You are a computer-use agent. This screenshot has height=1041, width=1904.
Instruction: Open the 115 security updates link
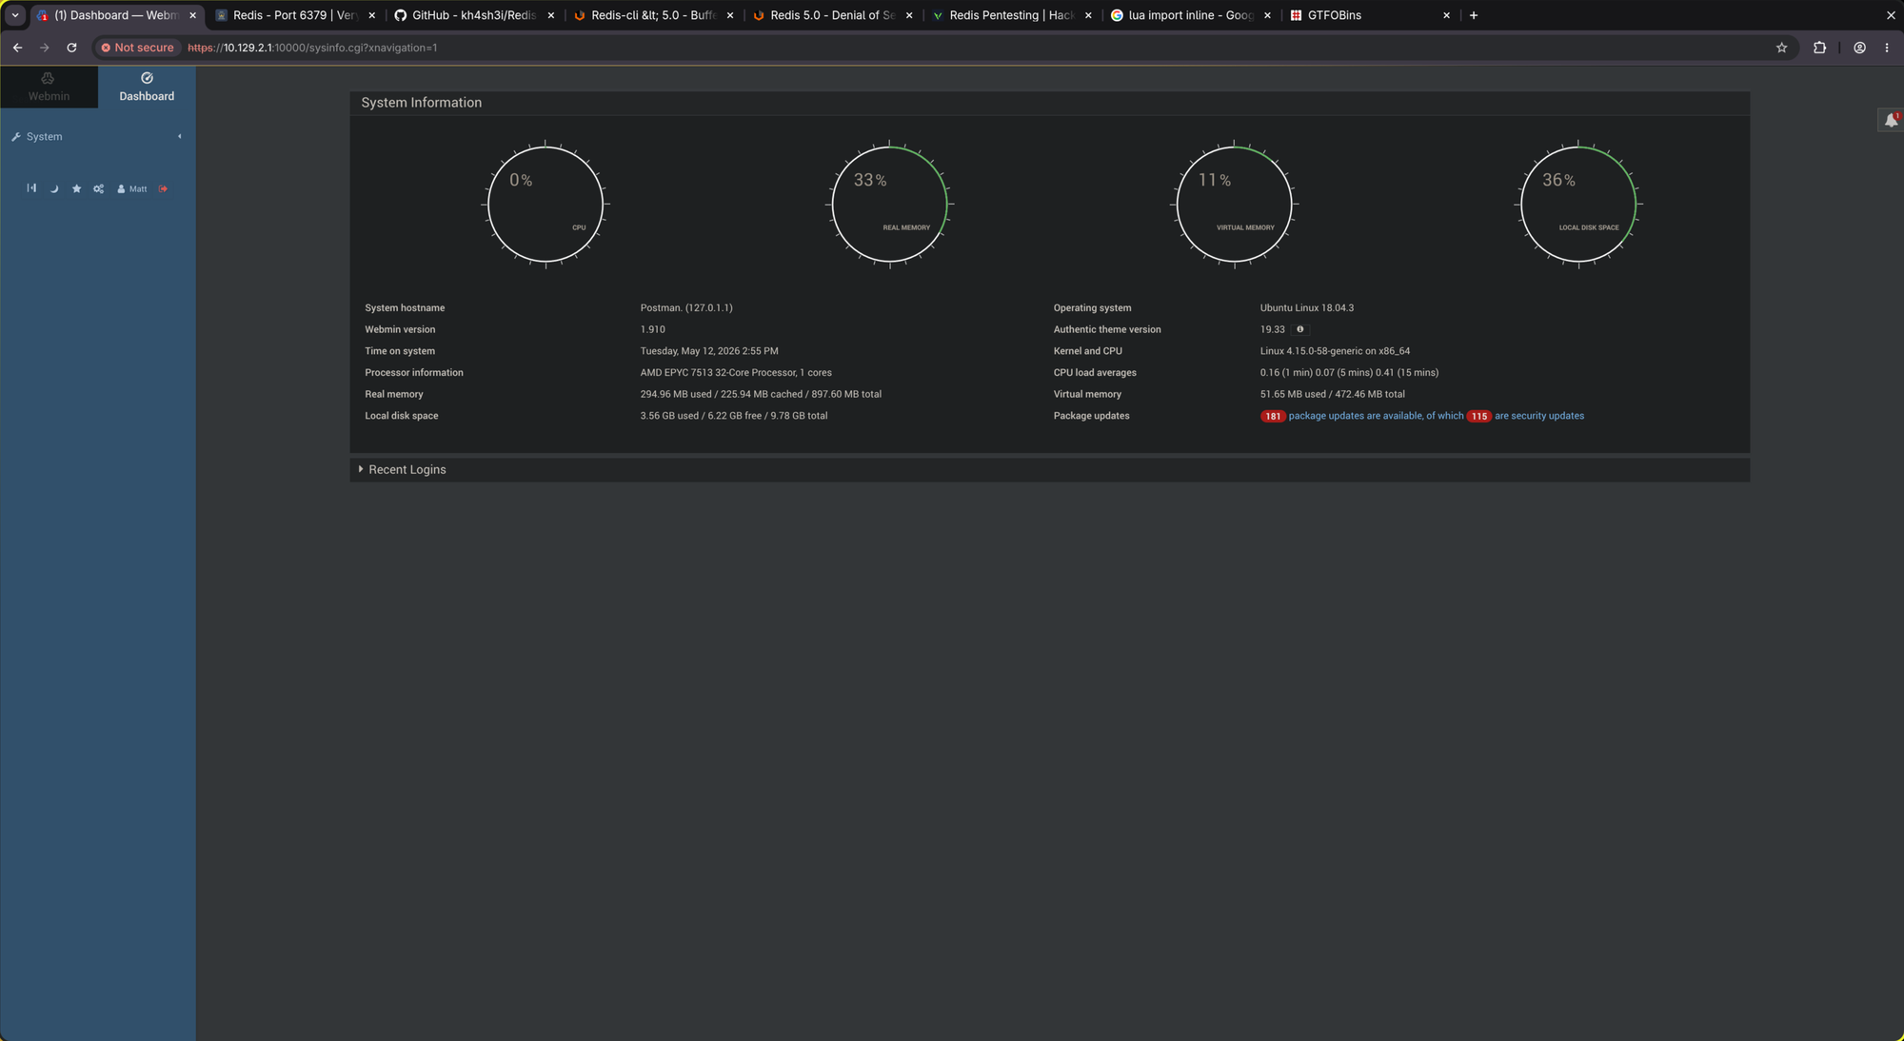point(1525,416)
